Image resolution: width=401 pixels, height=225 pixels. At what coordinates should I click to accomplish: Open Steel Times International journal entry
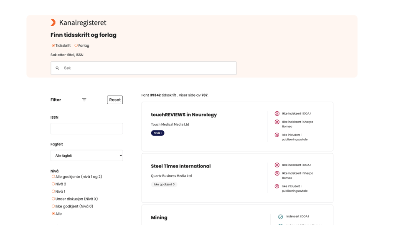[x=181, y=166]
